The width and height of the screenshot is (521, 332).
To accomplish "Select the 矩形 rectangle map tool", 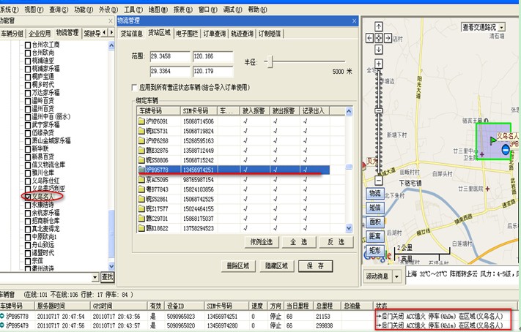I will (x=375, y=250).
